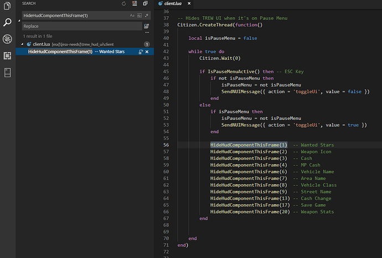Click HideHudComponentThisFrame(13) Cash Change line
The image size is (382, 258).
[x=271, y=198]
